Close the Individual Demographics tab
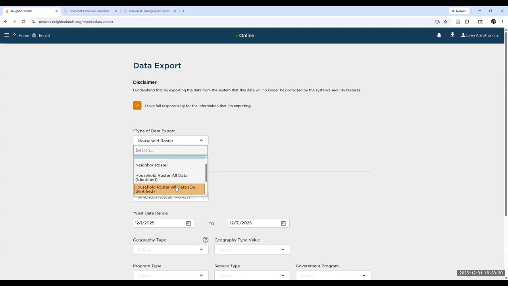508x286 pixels. pos(175,11)
